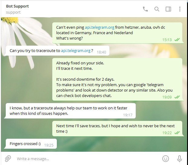Open the three-dot more options menu
Viewport: 188px width, 165px height.
[x=180, y=9]
